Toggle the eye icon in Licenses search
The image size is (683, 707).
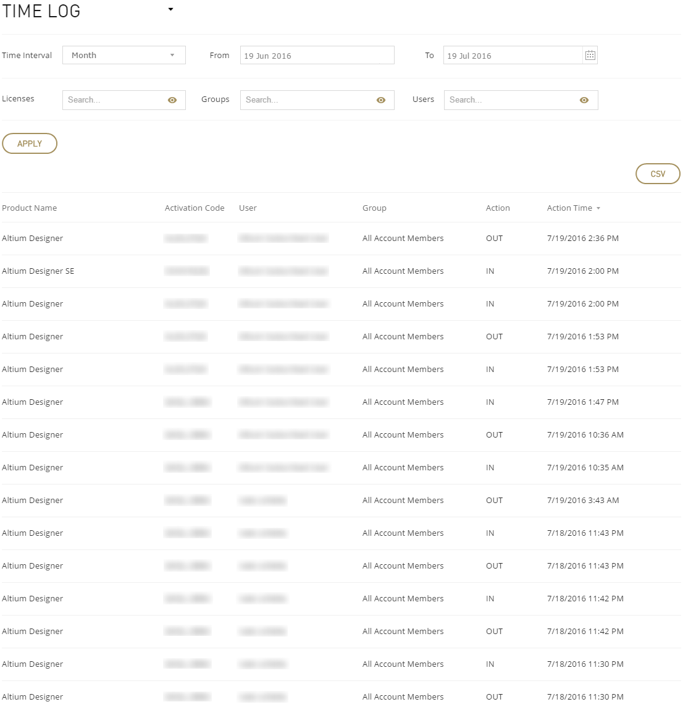point(172,100)
